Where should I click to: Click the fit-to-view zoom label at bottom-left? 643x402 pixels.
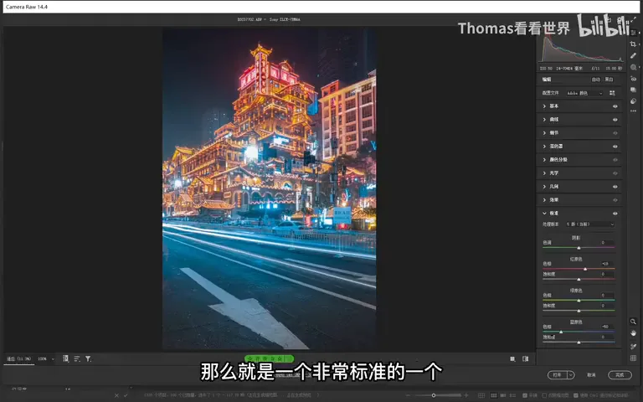(x=19, y=359)
